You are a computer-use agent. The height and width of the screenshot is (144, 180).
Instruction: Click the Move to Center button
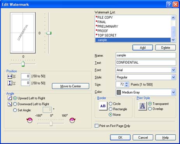(x=70, y=86)
